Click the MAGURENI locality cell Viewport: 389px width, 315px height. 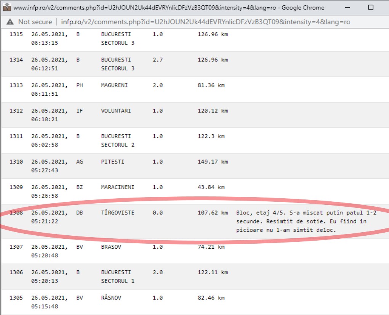[114, 85]
